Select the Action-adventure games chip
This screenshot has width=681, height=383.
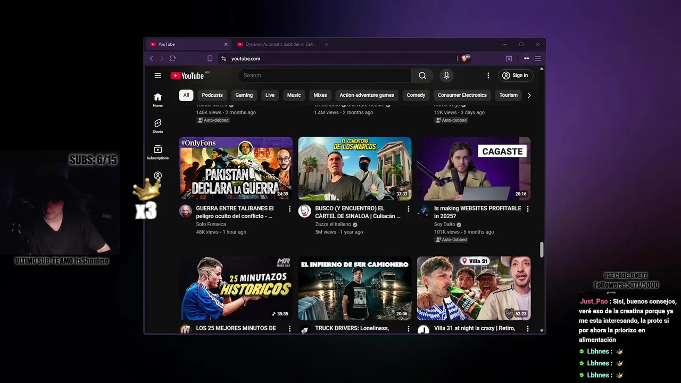click(x=367, y=95)
